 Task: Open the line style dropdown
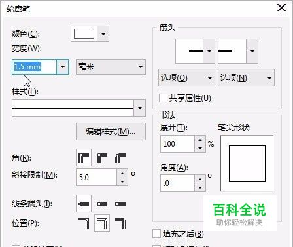[x=140, y=108]
